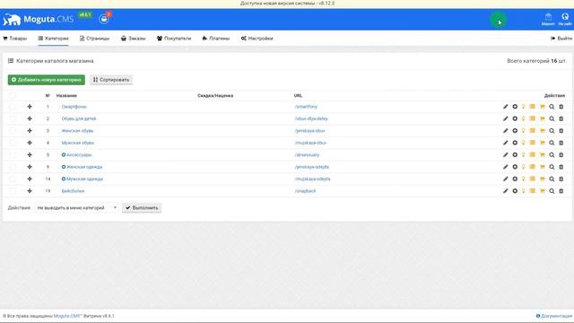This screenshot has height=323, width=574.
Task: Expand the Мужская одежда subcategories
Action: [64, 179]
